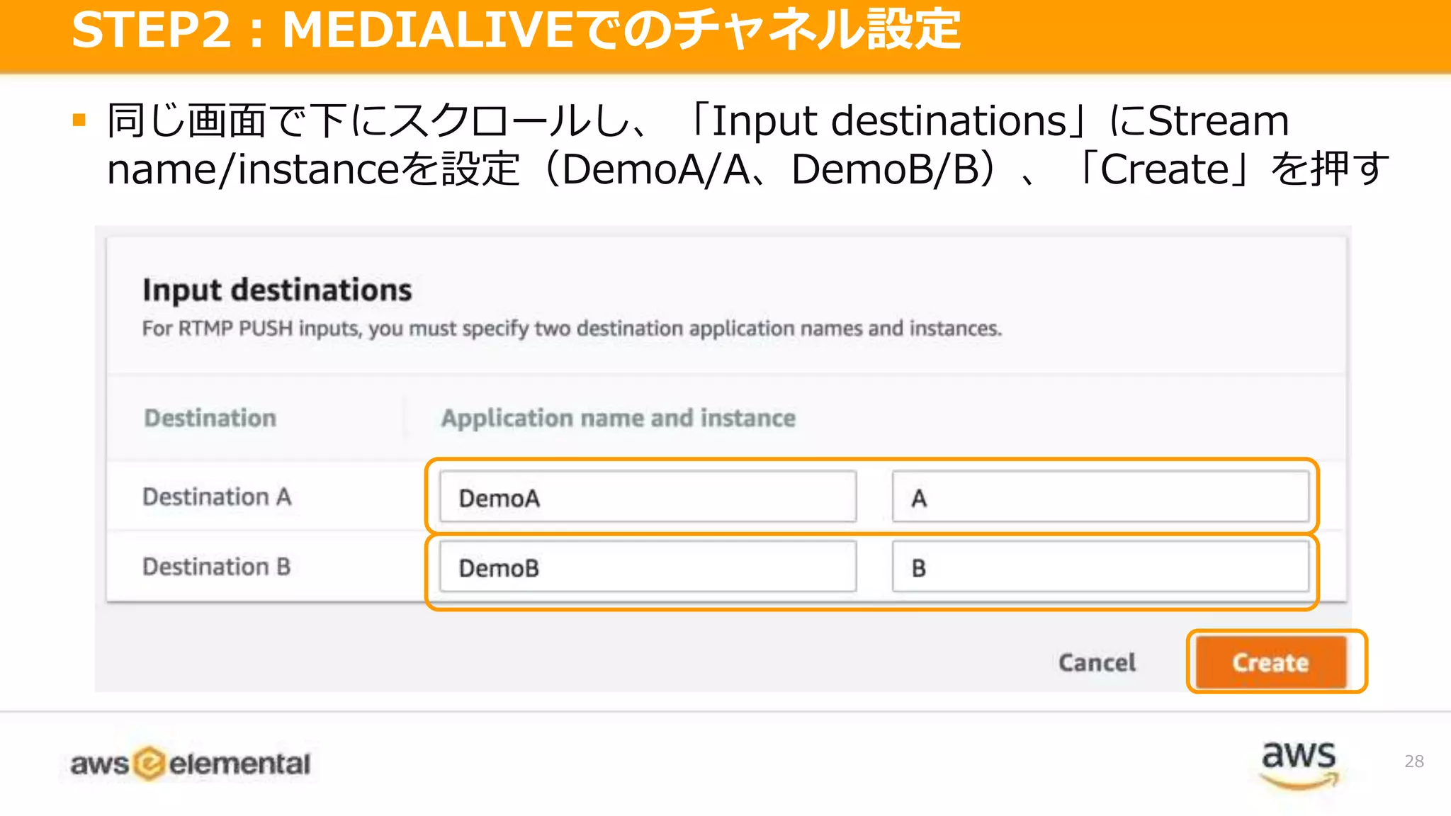Select the Destination A application name field
The width and height of the screenshot is (1451, 816).
[648, 497]
